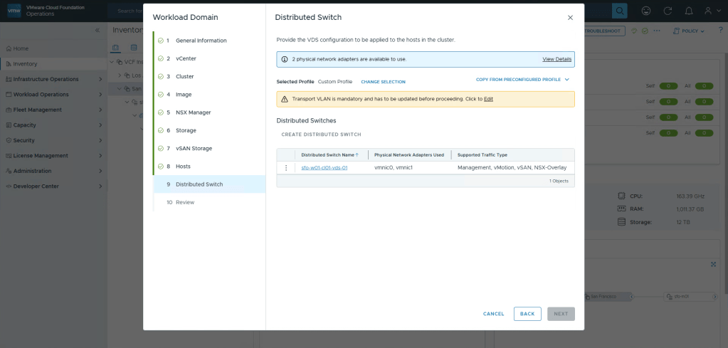Screen dimensions: 728x348
Task: Collapse the left navigation sidebar
Action: (97, 31)
